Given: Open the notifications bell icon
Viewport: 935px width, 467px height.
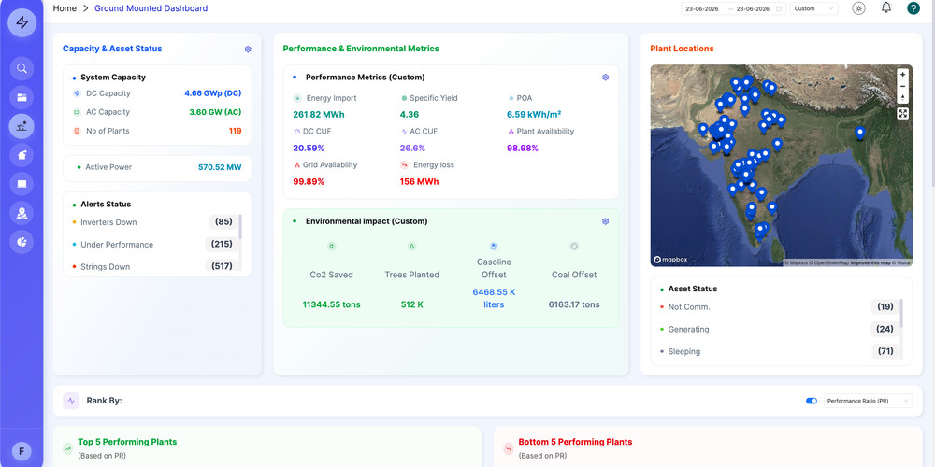Looking at the screenshot, I should (886, 7).
